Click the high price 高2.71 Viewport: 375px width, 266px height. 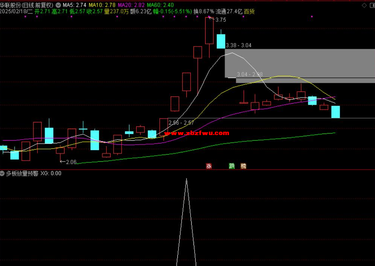tap(60, 12)
